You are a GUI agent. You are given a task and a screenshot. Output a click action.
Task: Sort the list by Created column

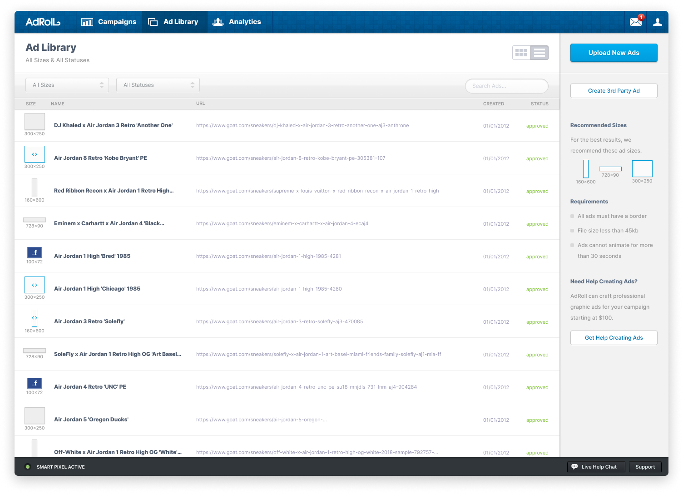tap(493, 104)
